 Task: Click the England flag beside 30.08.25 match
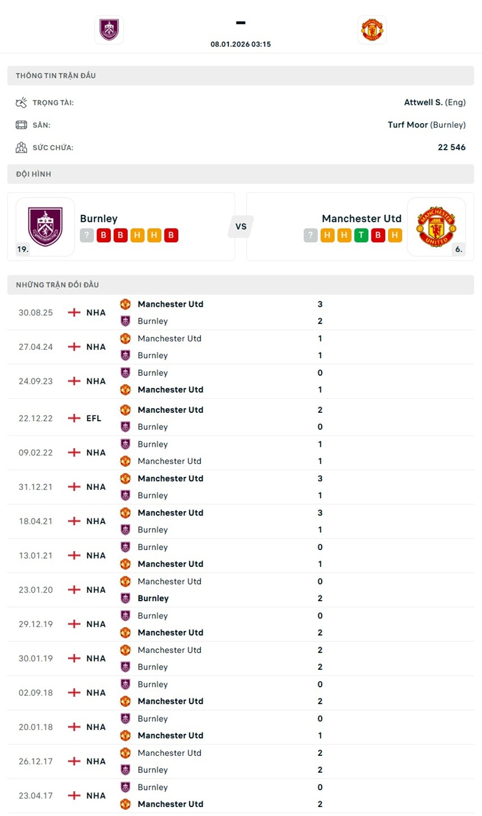[x=73, y=312]
